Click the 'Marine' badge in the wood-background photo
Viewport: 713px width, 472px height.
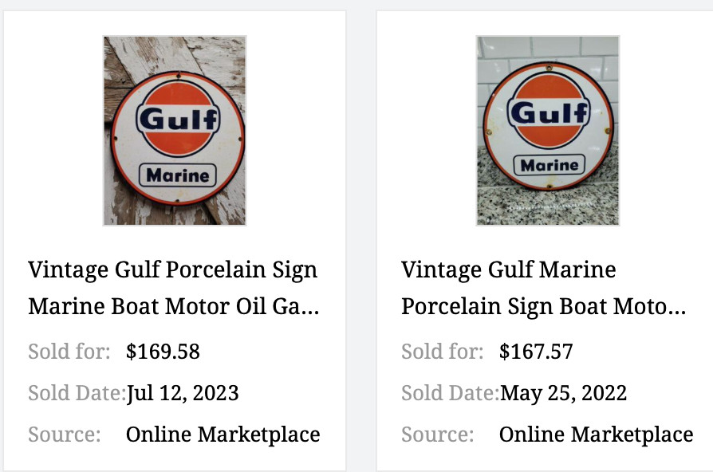coord(178,175)
